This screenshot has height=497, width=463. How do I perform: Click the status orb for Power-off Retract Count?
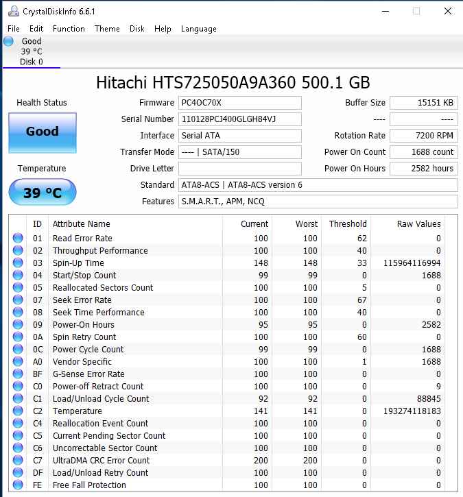coord(18,387)
